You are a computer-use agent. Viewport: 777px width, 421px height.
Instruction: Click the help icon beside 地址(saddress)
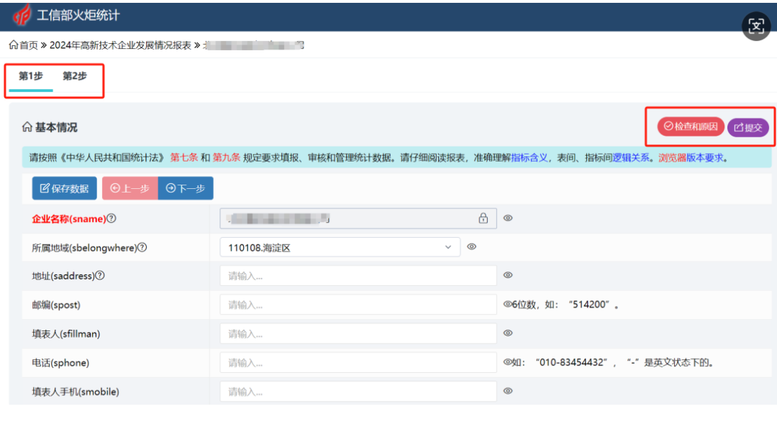pos(100,275)
